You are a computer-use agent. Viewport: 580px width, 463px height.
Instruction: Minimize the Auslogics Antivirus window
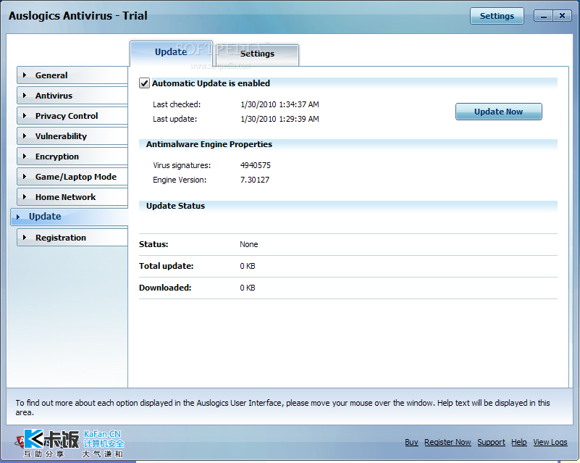[543, 16]
